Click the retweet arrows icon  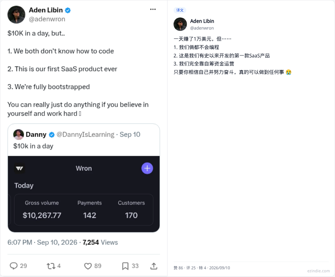[x=51, y=266]
